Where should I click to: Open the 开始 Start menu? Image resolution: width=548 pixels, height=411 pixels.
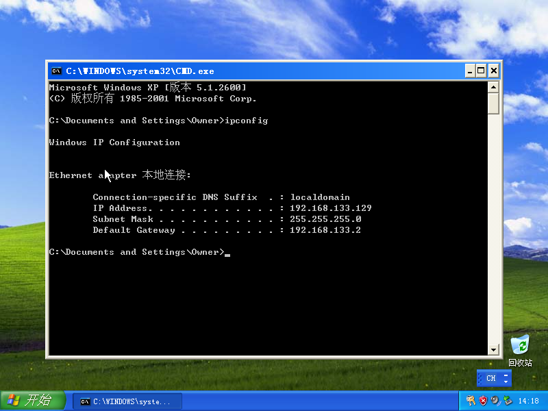(33, 401)
